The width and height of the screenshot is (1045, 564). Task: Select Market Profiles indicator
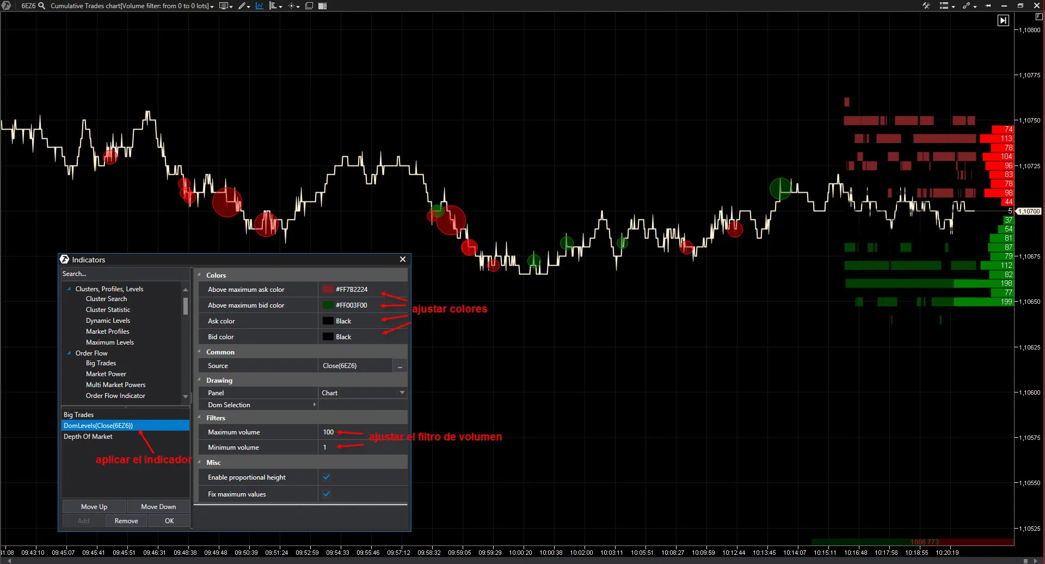tap(107, 332)
